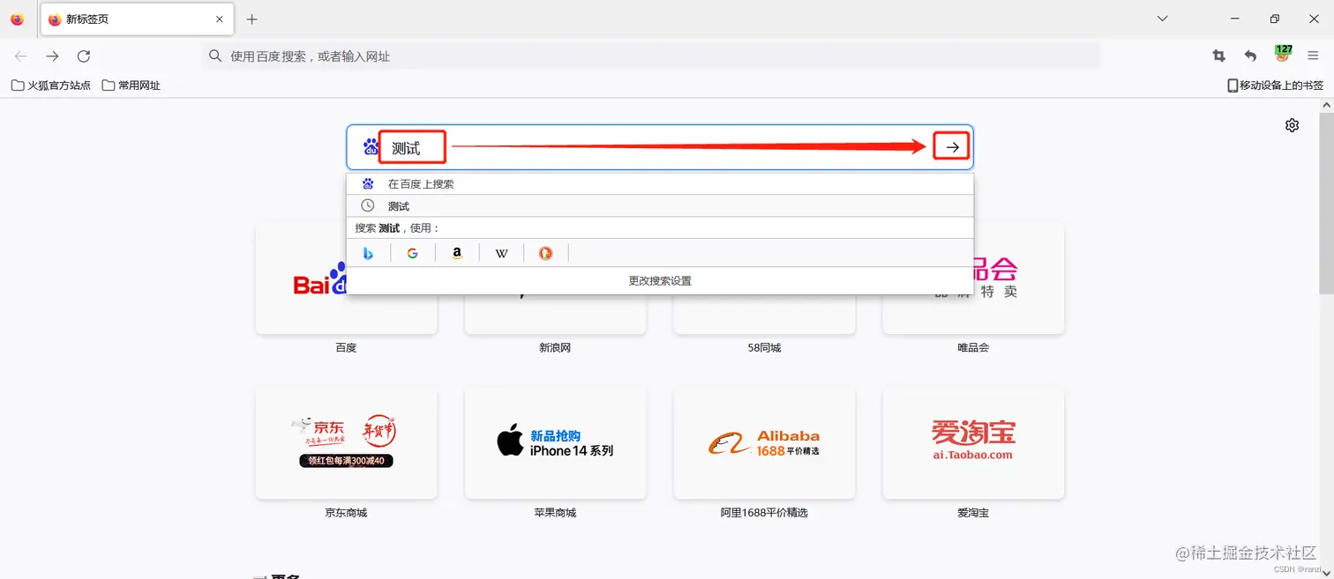Image resolution: width=1334 pixels, height=579 pixels.
Task: Search with the Wikipedia icon
Action: pos(502,254)
